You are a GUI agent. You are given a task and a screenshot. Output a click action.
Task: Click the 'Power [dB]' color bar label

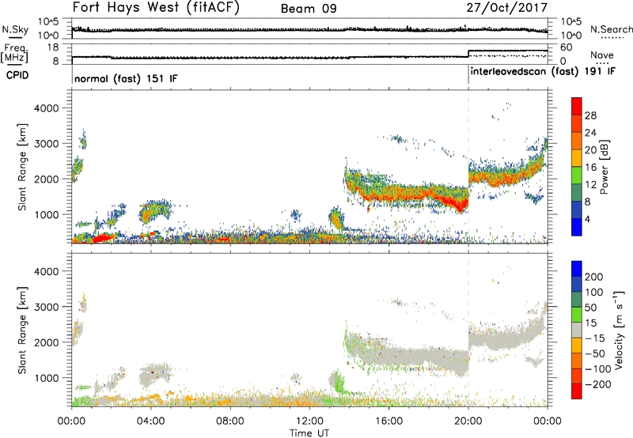604,167
